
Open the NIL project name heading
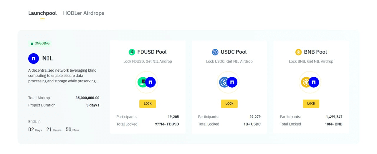[47, 58]
